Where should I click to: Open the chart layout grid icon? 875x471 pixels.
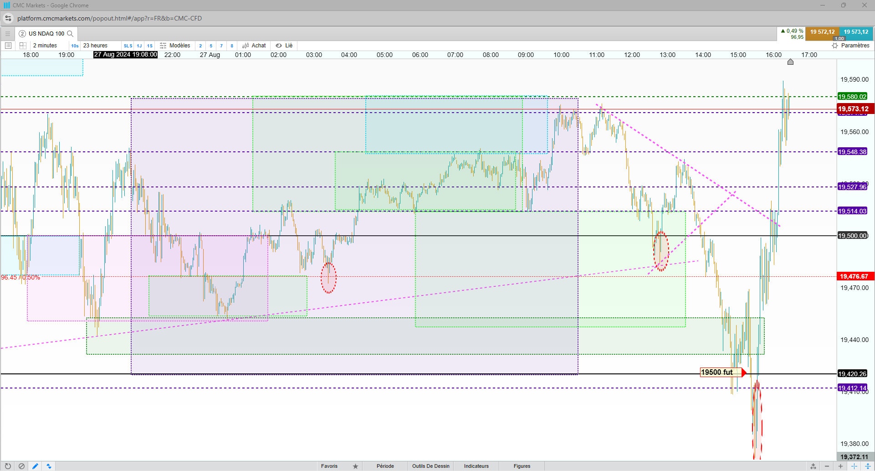23,46
